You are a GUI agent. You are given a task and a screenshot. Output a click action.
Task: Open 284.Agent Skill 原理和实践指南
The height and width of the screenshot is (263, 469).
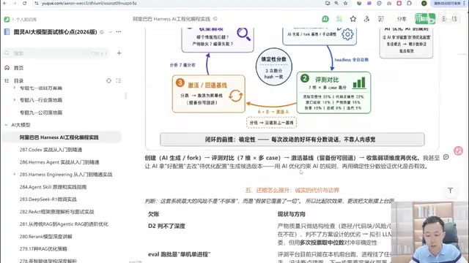tap(53, 187)
